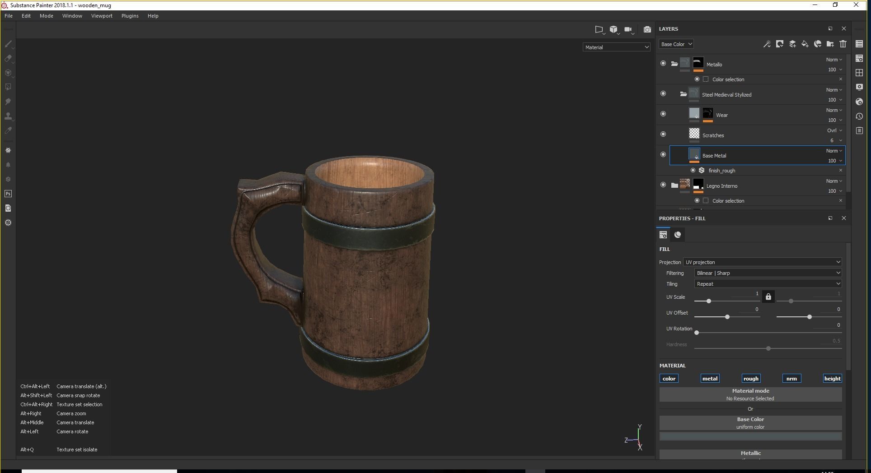Viewport: 871px width, 473px height.
Task: Open the Window menu
Action: pos(72,16)
